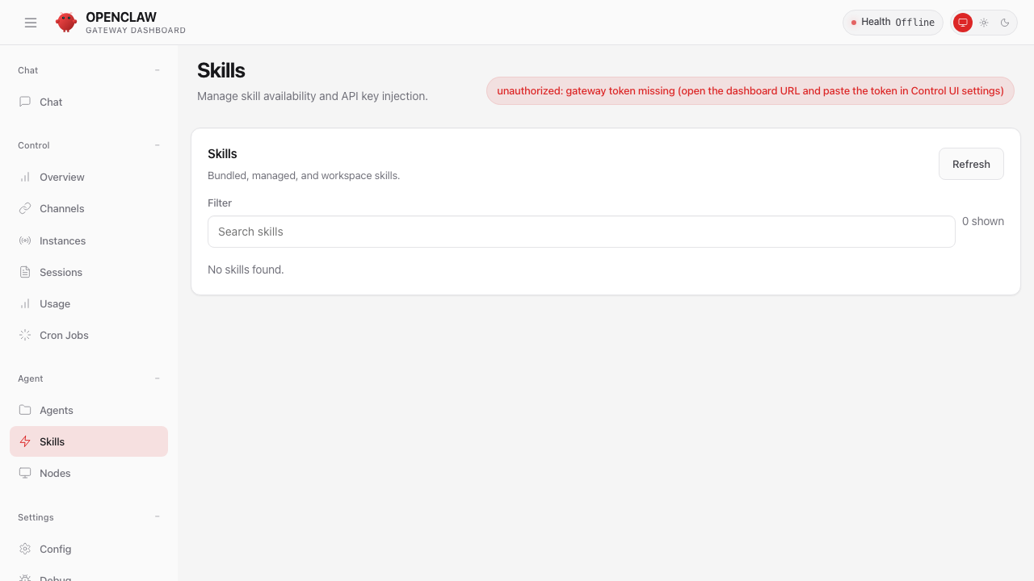Image resolution: width=1034 pixels, height=581 pixels.
Task: Click the Channels link icon
Action: click(25, 208)
